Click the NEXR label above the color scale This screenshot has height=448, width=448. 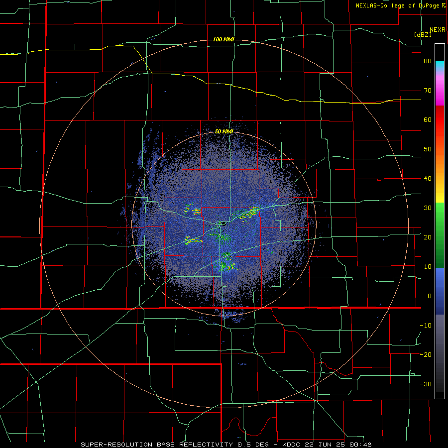tap(438, 30)
